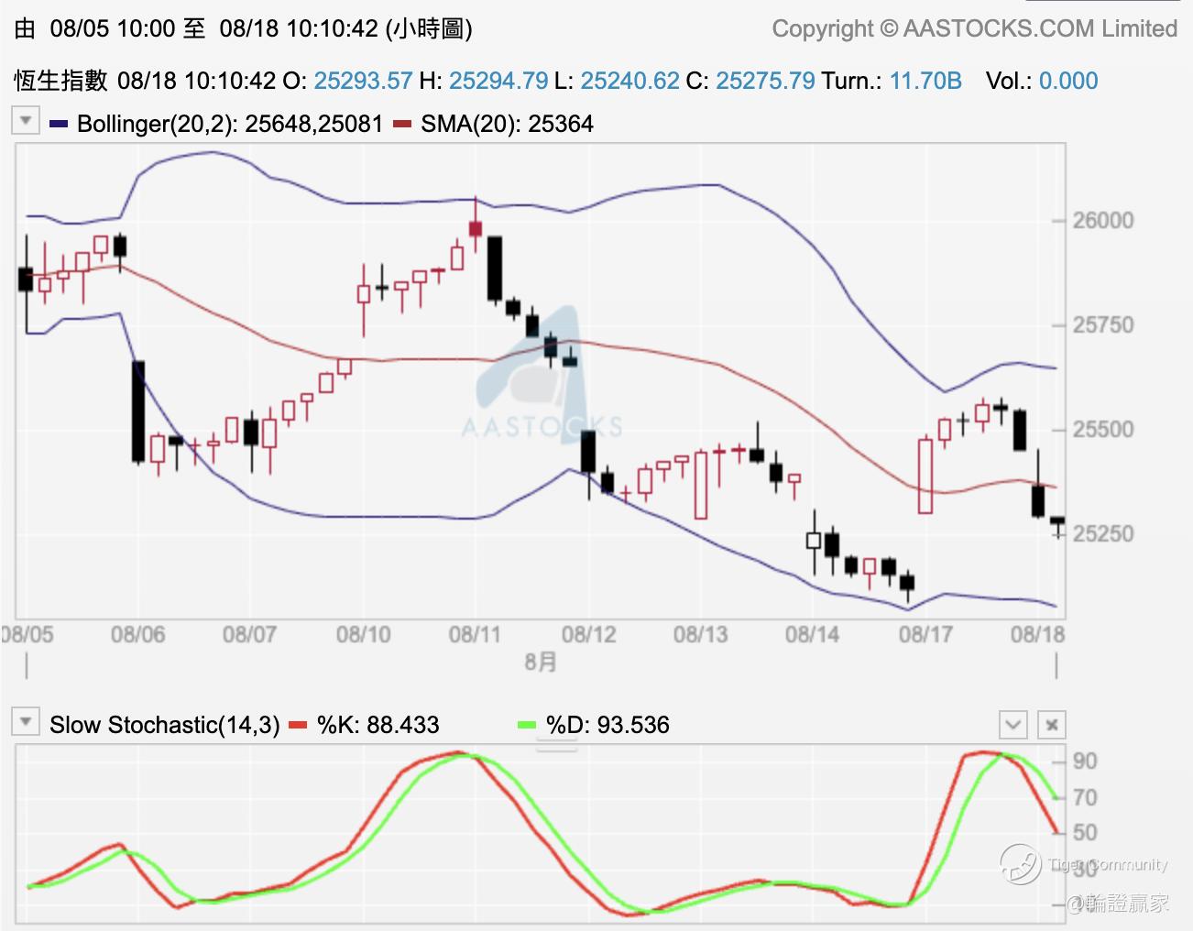This screenshot has height=931, width=1193.
Task: Click the low value 25240.62
Action: 630,81
